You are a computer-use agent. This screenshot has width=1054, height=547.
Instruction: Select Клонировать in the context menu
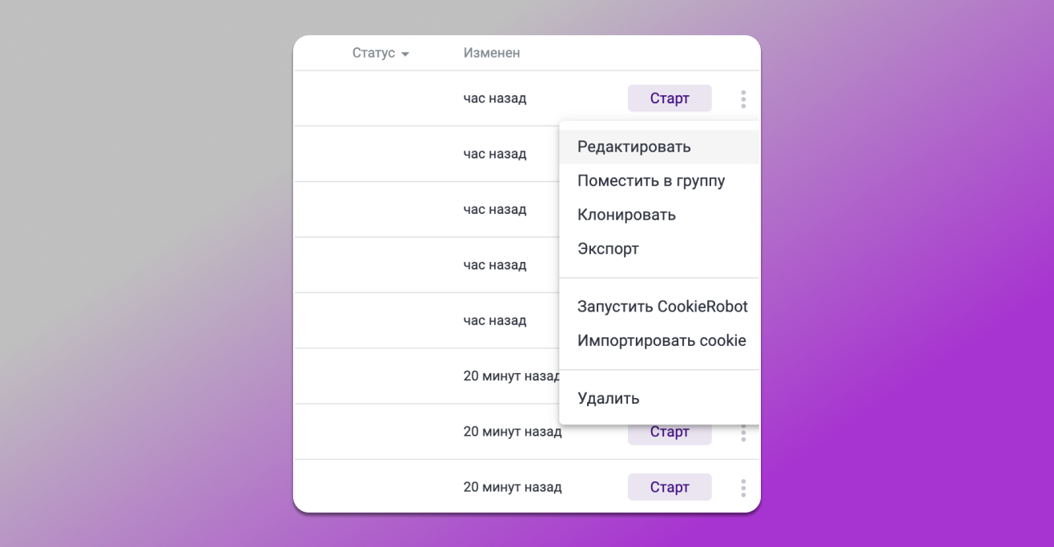pos(626,215)
